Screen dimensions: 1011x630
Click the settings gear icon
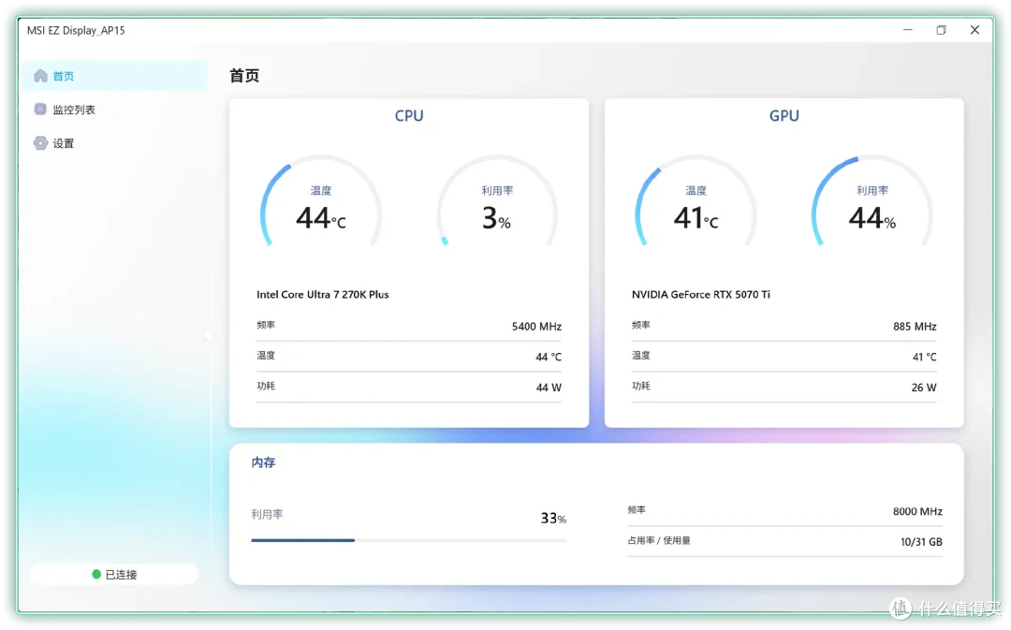pyautogui.click(x=40, y=143)
